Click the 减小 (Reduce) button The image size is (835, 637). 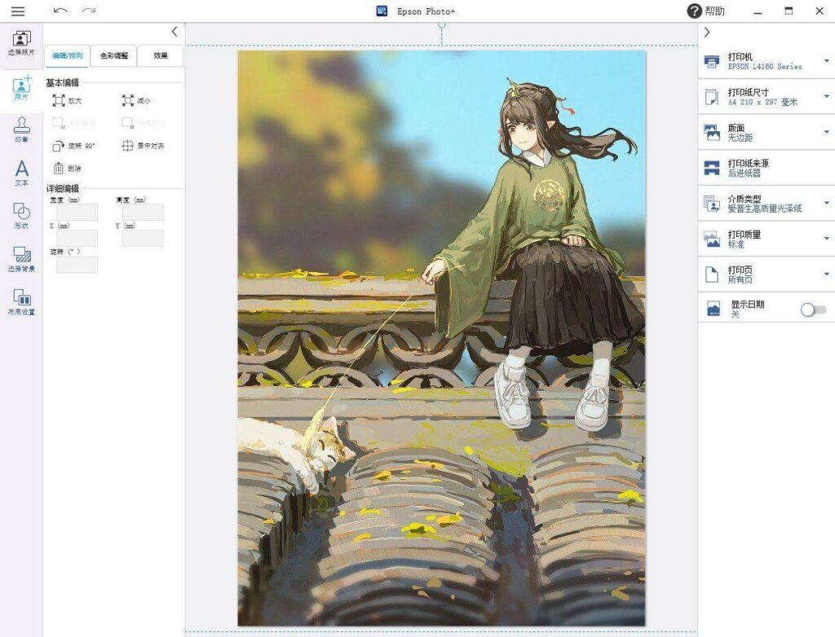(136, 100)
